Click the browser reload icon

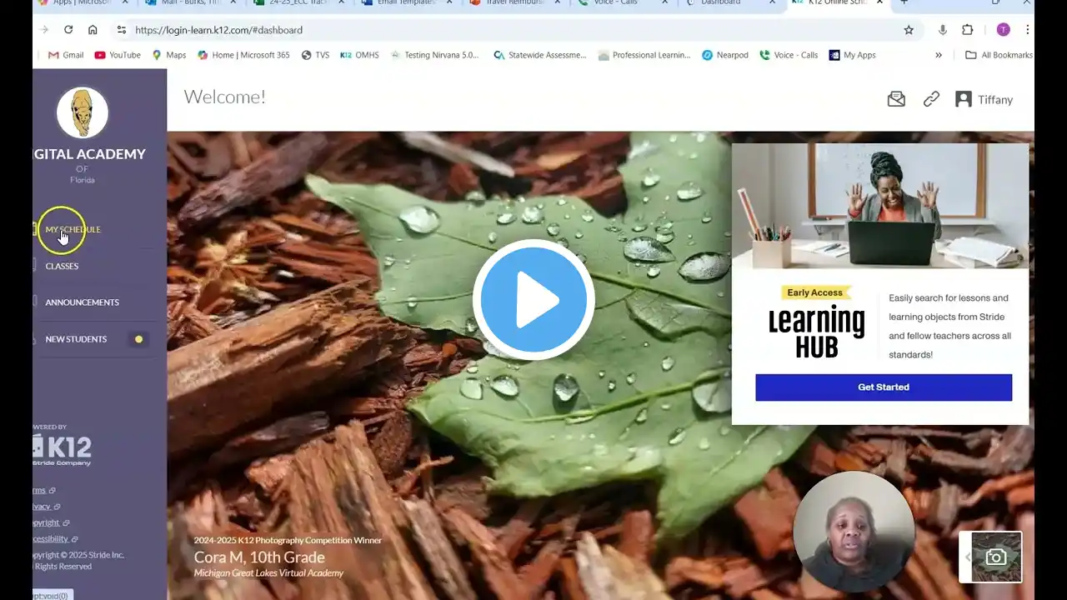pos(68,30)
